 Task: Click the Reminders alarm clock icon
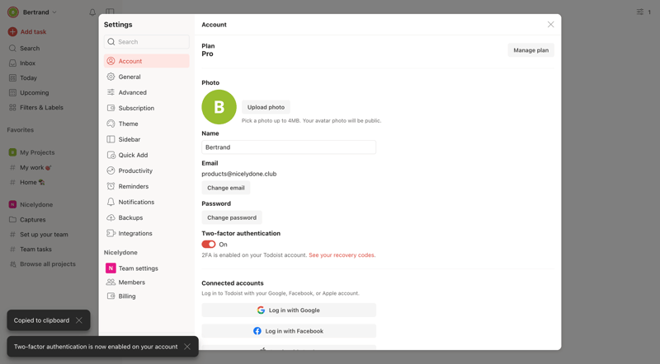point(111,186)
